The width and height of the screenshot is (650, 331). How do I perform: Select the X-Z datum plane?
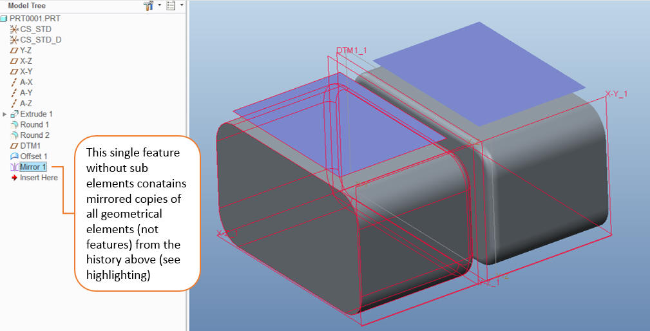pyautogui.click(x=26, y=61)
